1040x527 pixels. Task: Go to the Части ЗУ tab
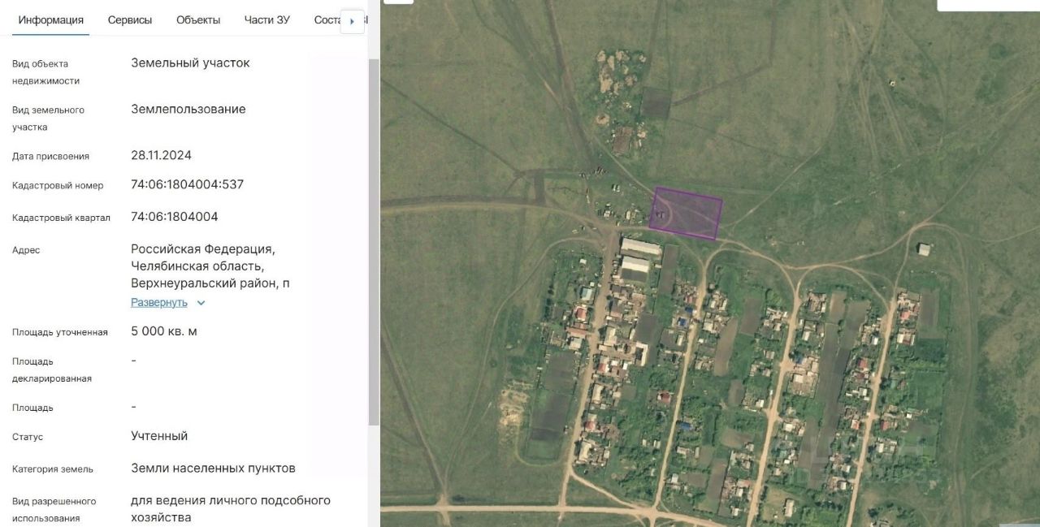pyautogui.click(x=266, y=20)
